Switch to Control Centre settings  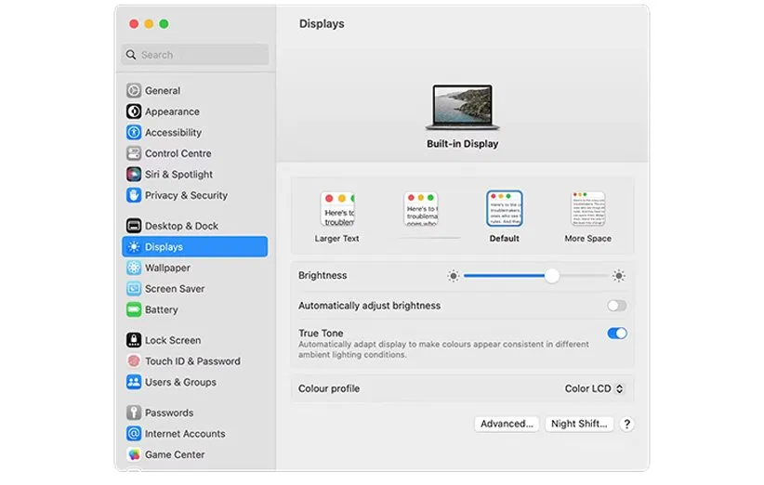coord(178,153)
